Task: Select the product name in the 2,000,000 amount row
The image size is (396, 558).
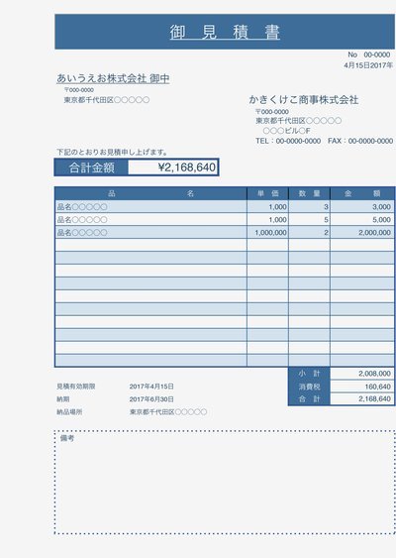Action: point(82,232)
